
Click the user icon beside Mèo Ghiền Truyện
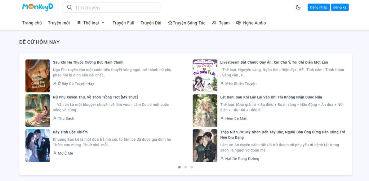222,83
